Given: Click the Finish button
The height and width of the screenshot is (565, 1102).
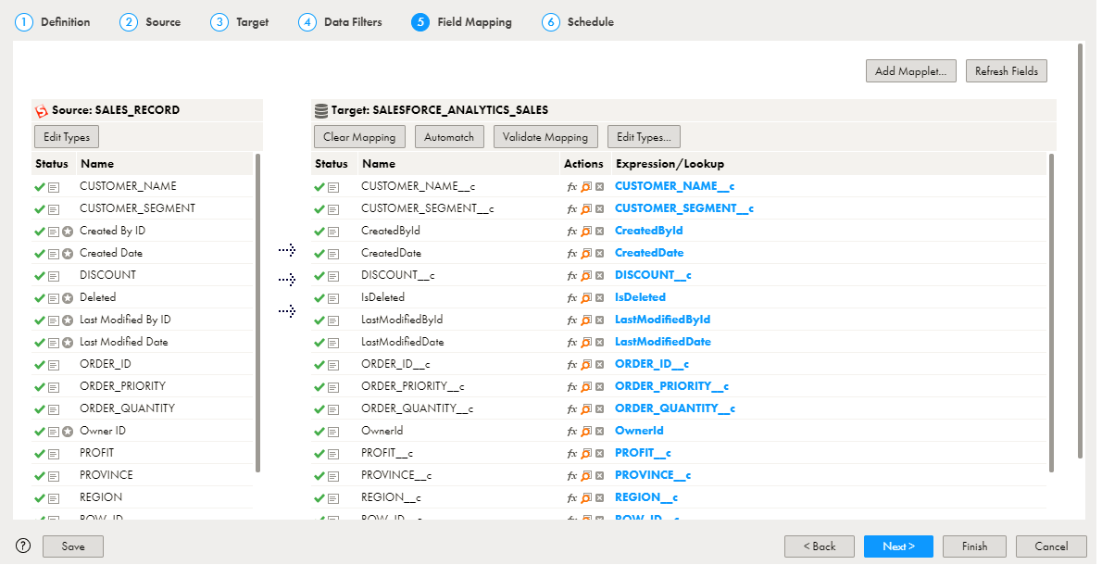Looking at the screenshot, I should (x=975, y=546).
